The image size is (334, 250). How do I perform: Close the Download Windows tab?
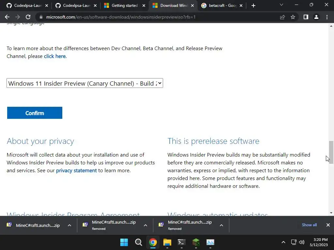point(192,6)
